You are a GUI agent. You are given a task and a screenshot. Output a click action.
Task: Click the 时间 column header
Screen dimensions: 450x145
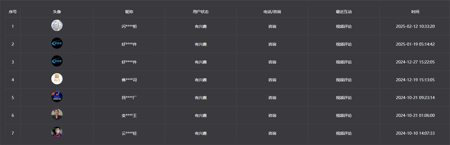[415, 12]
